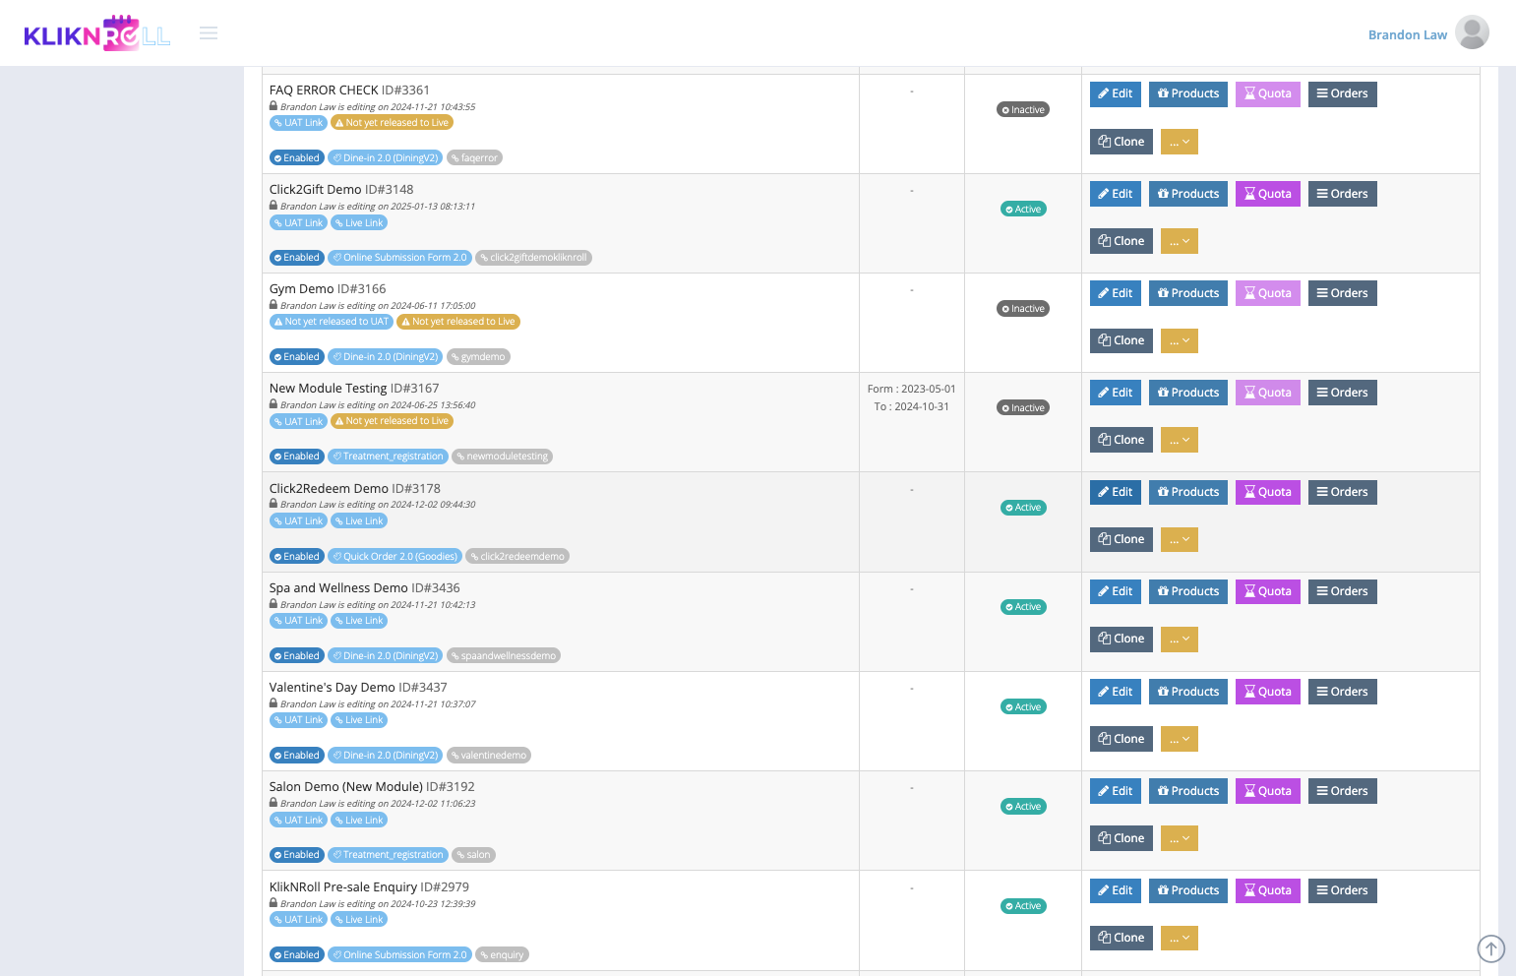The width and height of the screenshot is (1516, 976).
Task: Click Online Submission Form 2.0 tag on Pre-sale Enquiry
Action: point(400,955)
